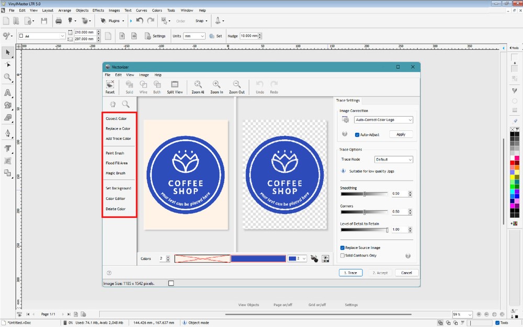Uncheck Replace Source Image
523x327 pixels.
coord(342,247)
